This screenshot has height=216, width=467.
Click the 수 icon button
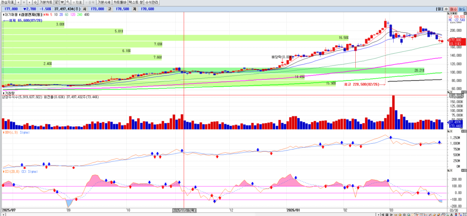click(x=35, y=2)
